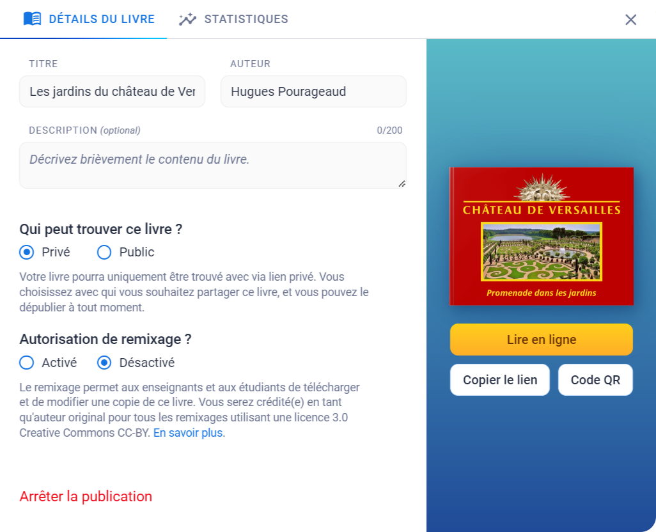Focus the Titre input field

[x=112, y=91]
